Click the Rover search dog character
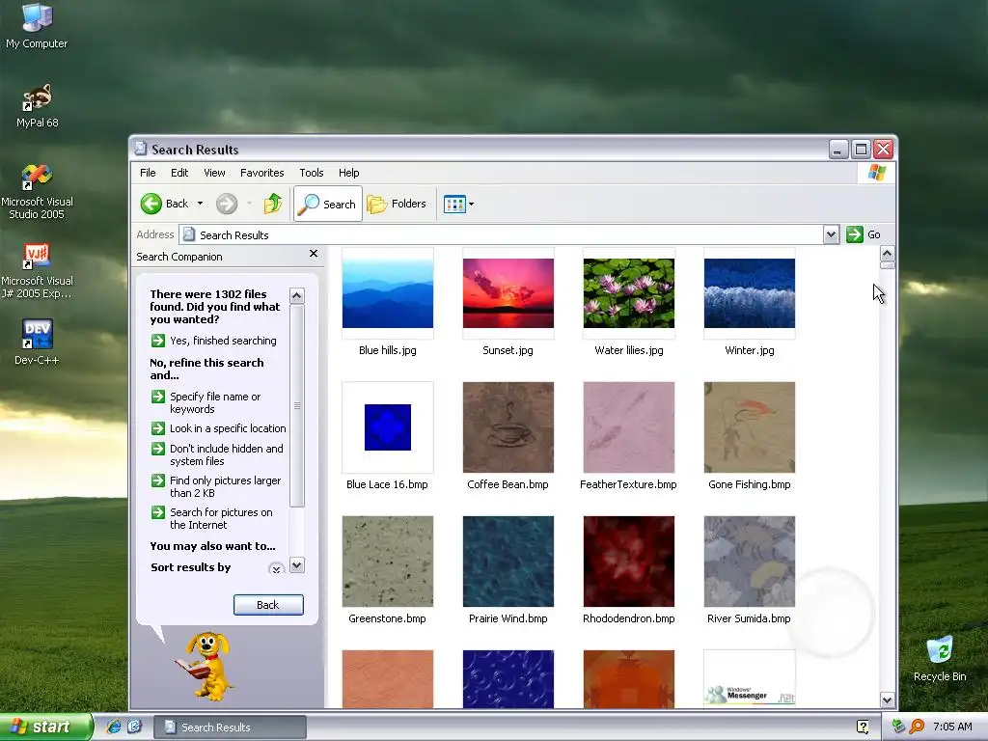Screen dimensions: 988x741 206,666
